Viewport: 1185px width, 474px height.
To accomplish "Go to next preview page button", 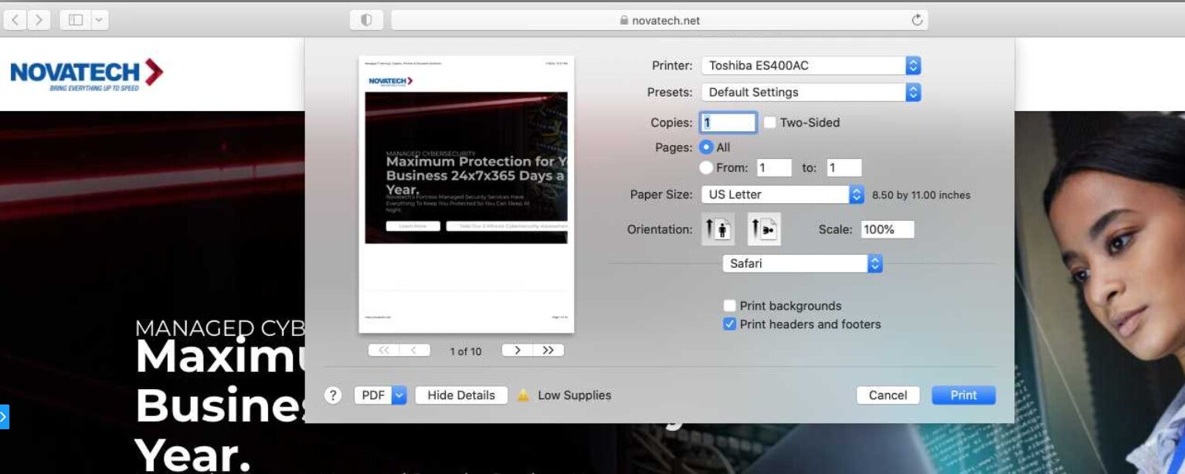I will [517, 350].
